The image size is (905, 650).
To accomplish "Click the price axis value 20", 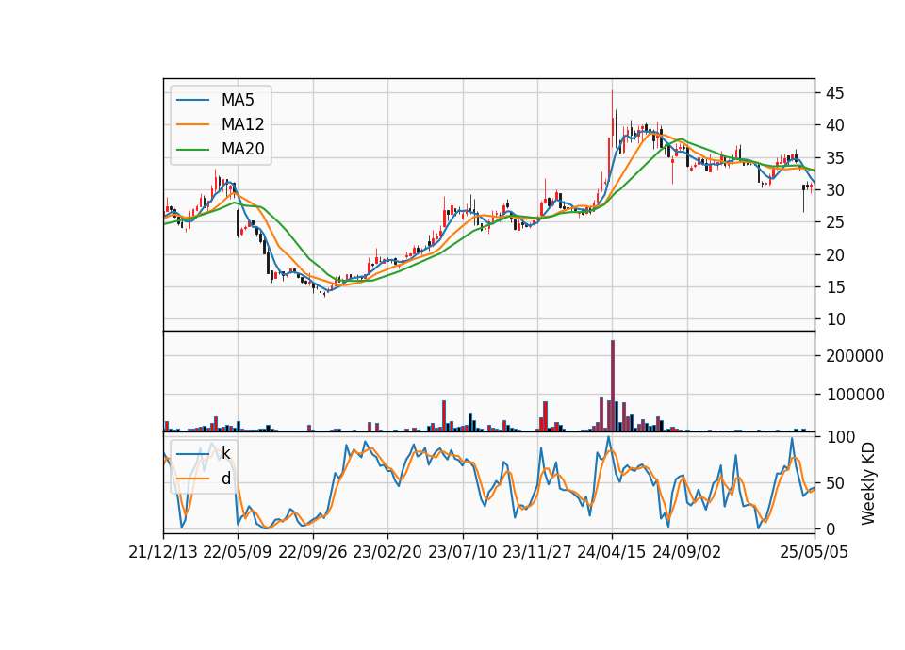I will (834, 255).
